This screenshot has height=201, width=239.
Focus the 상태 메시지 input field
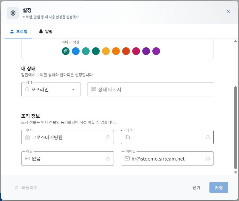150,89
